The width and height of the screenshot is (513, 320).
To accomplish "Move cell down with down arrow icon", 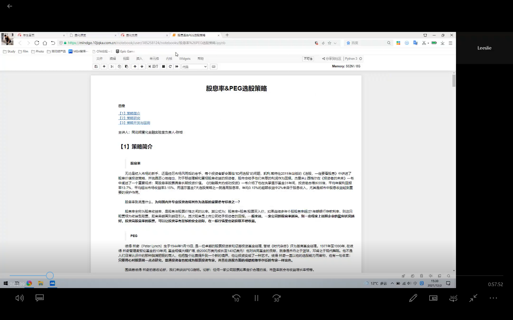I will click(x=142, y=67).
